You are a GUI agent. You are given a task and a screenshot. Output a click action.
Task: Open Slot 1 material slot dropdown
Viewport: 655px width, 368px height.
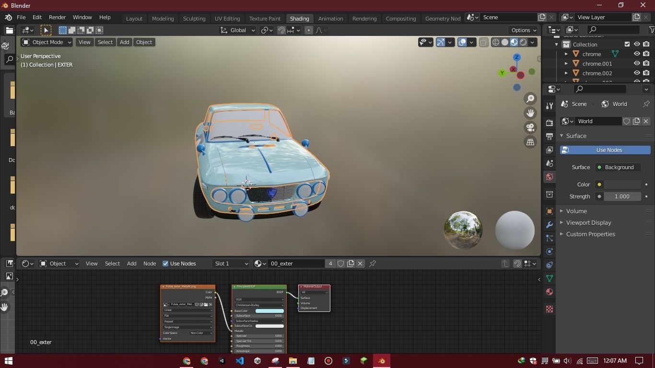tap(231, 264)
